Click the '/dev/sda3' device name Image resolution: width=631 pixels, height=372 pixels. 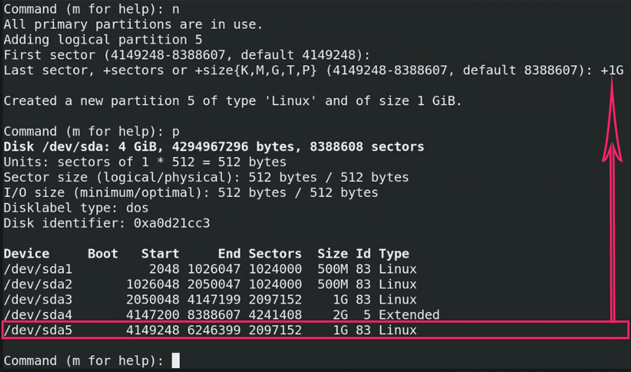pos(38,299)
